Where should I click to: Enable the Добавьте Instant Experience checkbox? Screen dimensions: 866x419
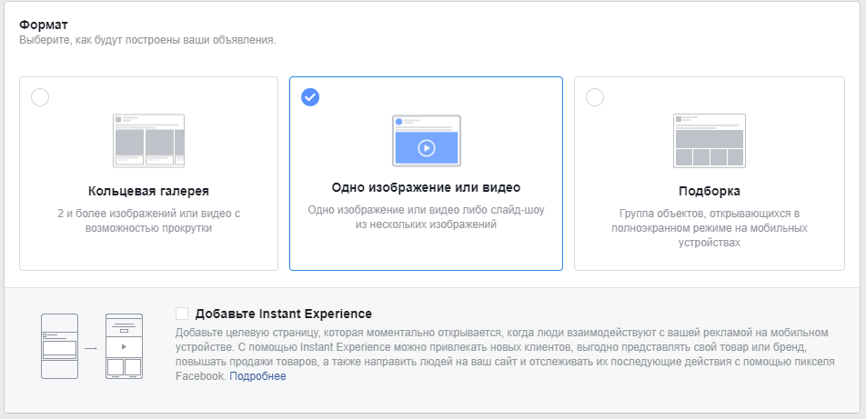182,314
